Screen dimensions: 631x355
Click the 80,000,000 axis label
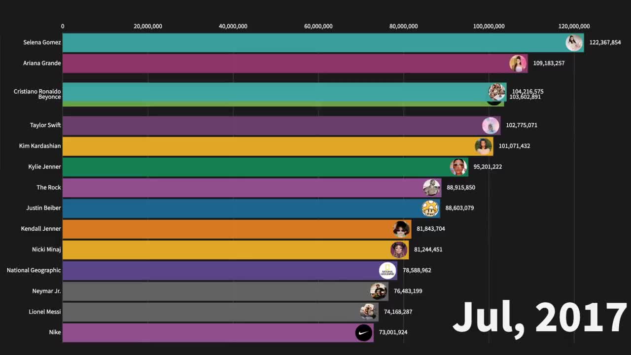pyautogui.click(x=404, y=27)
